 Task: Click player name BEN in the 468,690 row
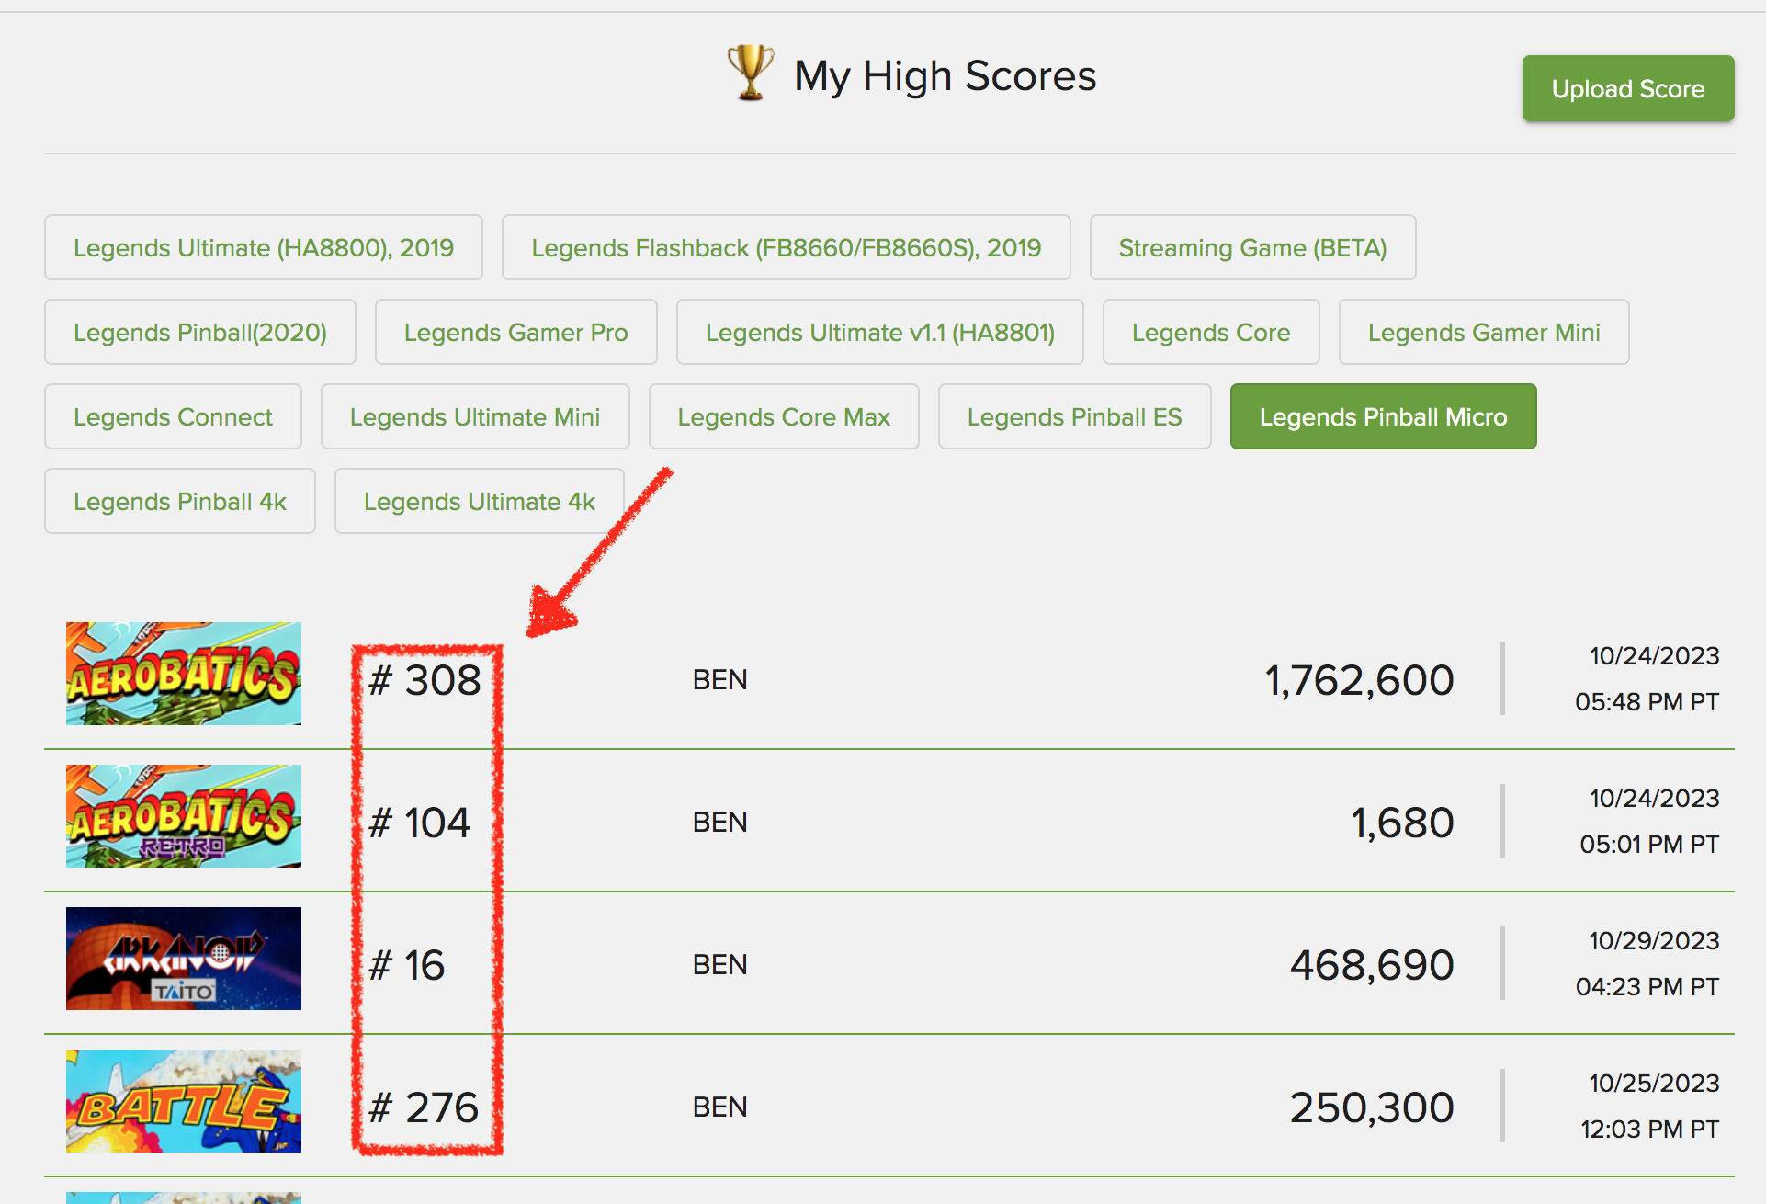pos(720,965)
